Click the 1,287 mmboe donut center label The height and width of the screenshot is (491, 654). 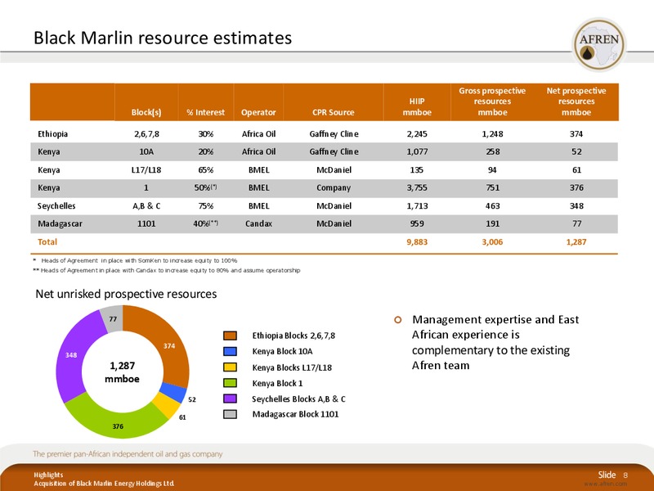pos(122,372)
